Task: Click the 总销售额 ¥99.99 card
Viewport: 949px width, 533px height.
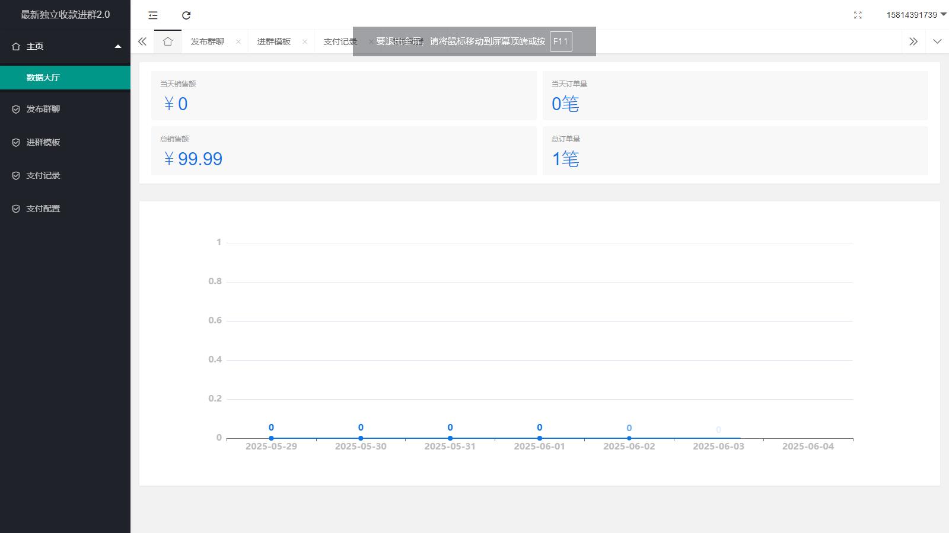Action: click(343, 151)
